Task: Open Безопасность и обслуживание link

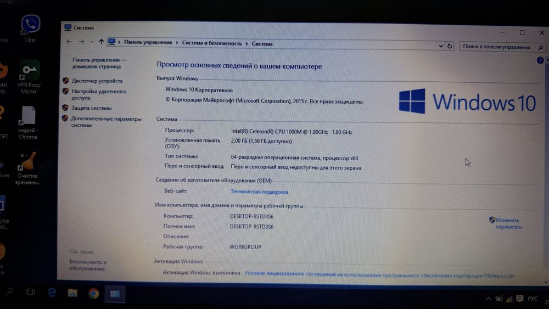Action: point(87,265)
